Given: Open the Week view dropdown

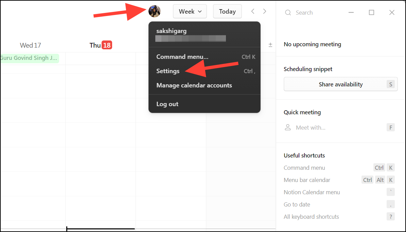Looking at the screenshot, I should coord(190,12).
